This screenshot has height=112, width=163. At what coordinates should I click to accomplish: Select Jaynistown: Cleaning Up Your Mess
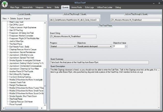click(x=24, y=69)
